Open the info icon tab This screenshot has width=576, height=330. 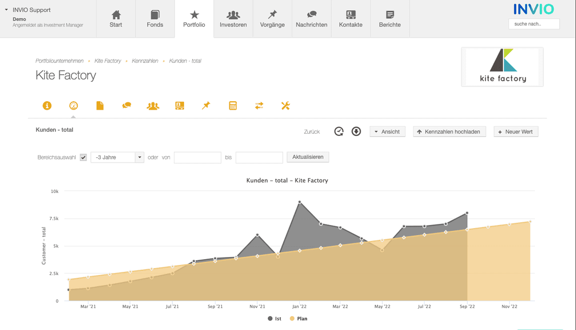(47, 106)
